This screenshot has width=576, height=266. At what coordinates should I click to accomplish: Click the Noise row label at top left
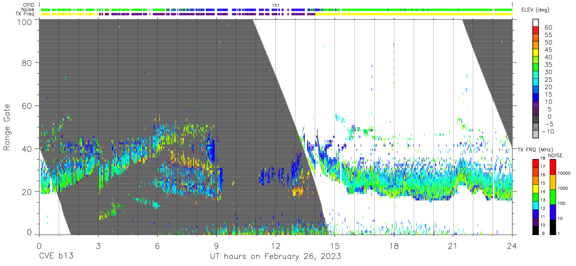[x=28, y=9]
